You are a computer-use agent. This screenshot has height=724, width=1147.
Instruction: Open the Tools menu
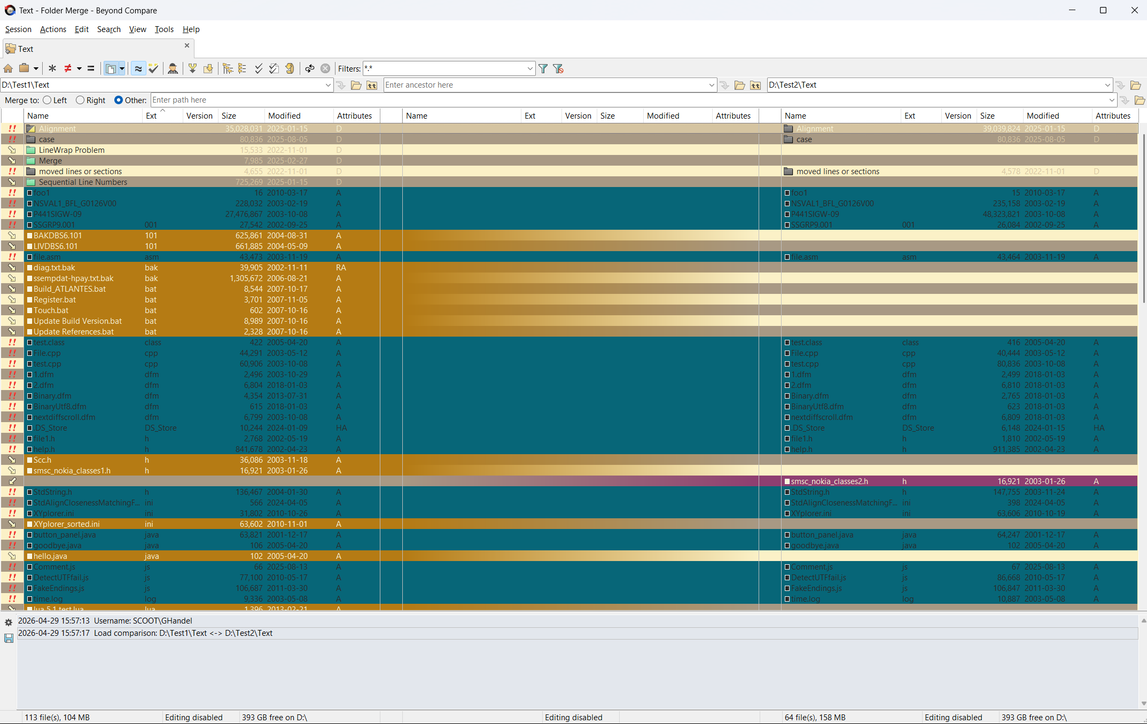pyautogui.click(x=164, y=29)
